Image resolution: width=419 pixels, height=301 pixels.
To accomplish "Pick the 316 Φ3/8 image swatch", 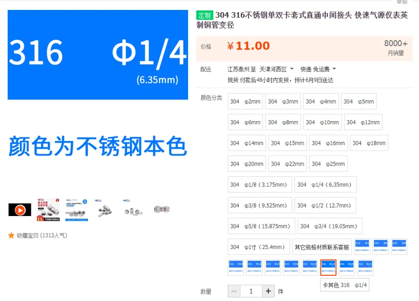I will point(347,267).
